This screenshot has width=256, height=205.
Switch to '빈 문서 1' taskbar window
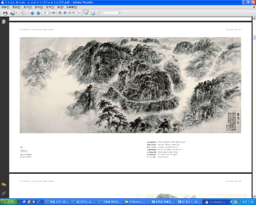[189, 202]
